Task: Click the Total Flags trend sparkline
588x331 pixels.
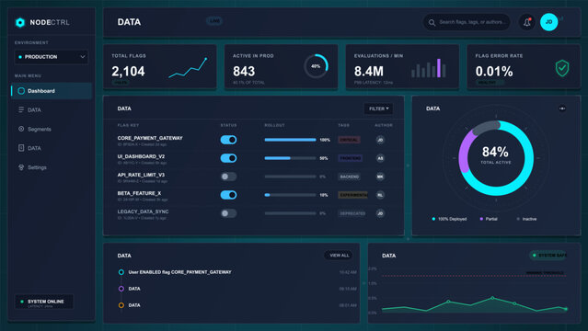Action: [x=188, y=68]
